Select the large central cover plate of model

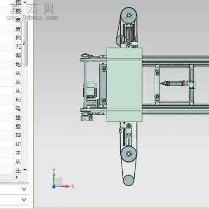click(124, 85)
